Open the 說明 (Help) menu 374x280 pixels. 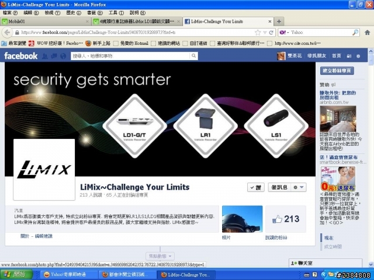click(137, 13)
